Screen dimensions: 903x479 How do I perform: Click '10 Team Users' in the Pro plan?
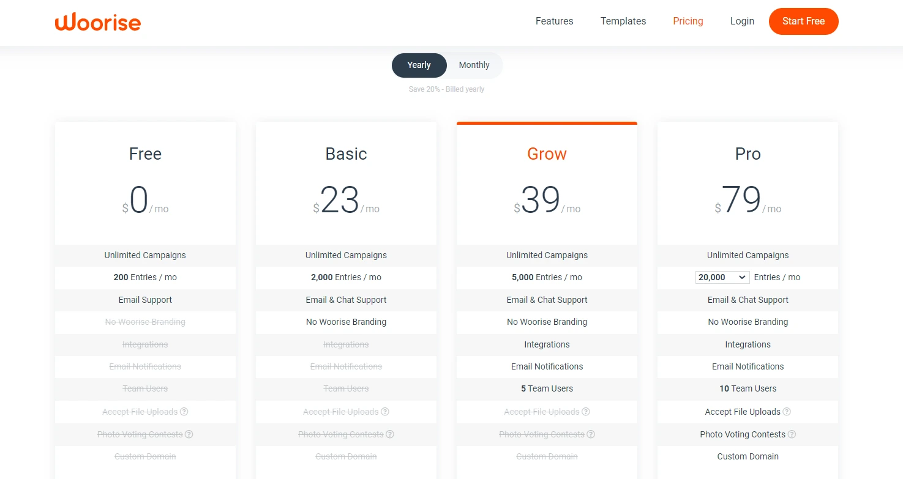(x=748, y=388)
